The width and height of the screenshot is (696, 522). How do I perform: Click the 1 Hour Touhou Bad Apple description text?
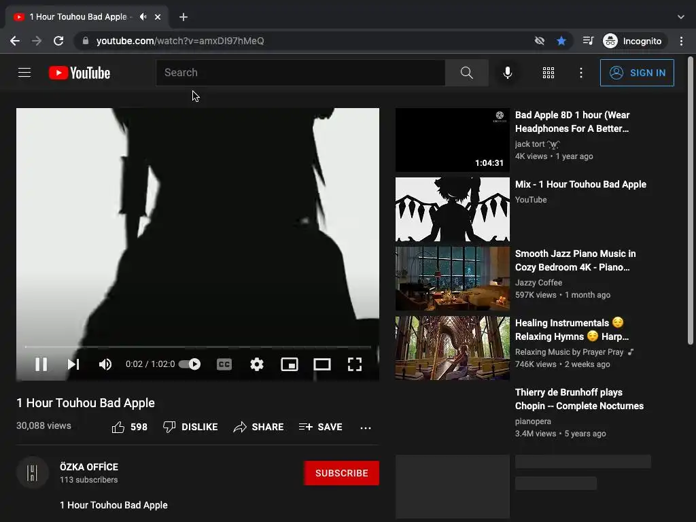tap(114, 505)
